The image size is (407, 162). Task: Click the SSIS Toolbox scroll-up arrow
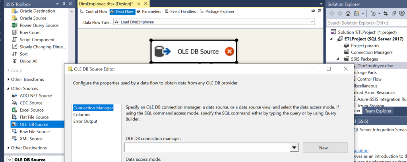click(x=71, y=11)
